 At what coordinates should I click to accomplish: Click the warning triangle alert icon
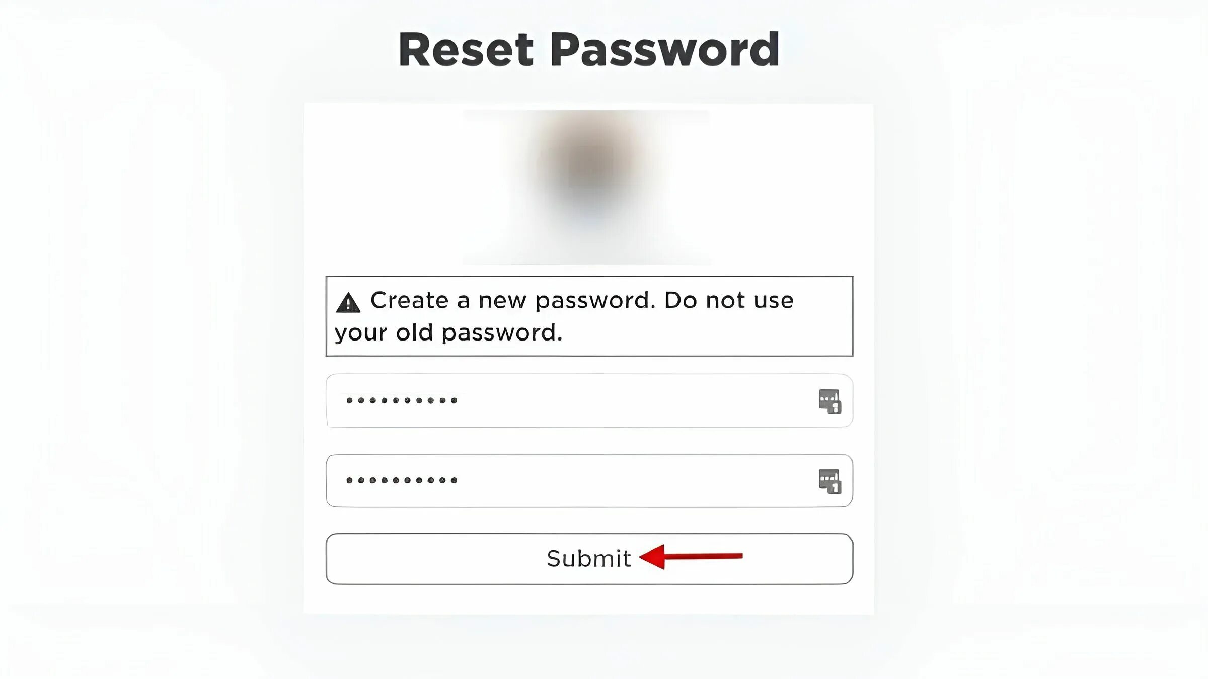coord(348,301)
